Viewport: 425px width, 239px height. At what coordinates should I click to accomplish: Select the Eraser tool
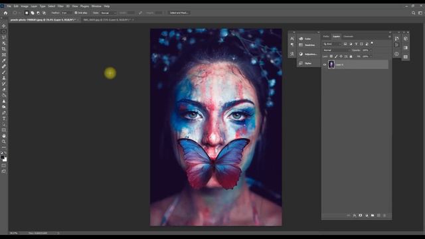click(x=4, y=90)
